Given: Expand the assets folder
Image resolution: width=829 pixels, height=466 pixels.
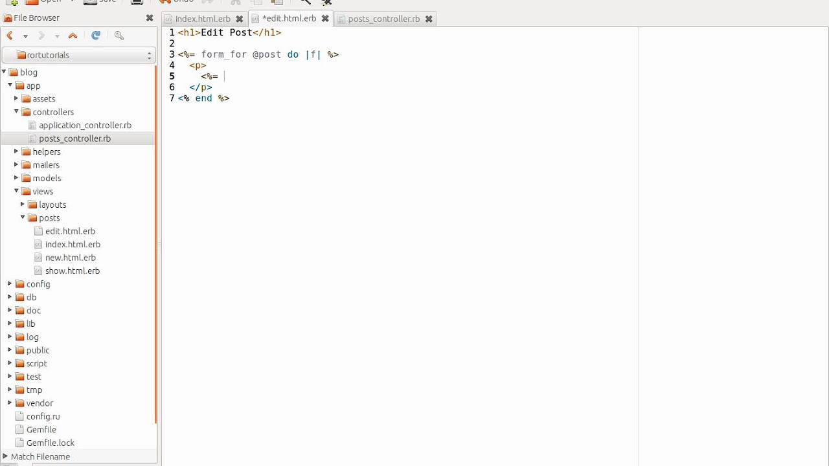Looking at the screenshot, I should [x=16, y=98].
